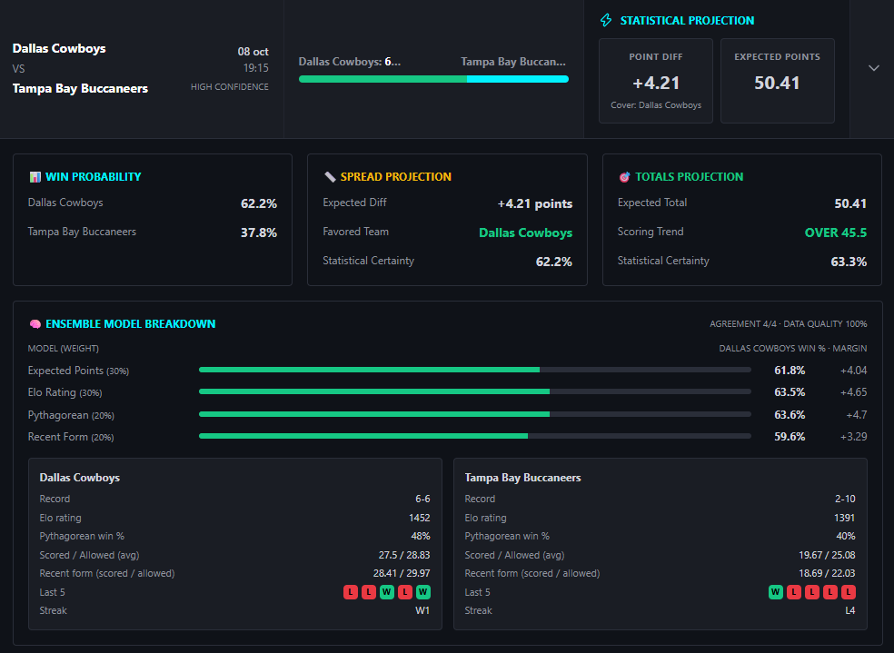This screenshot has height=653, width=894.
Task: Click the Spread Projection ruler icon
Action: (330, 177)
